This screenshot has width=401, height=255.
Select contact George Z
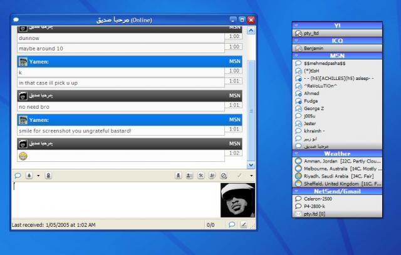(x=337, y=108)
